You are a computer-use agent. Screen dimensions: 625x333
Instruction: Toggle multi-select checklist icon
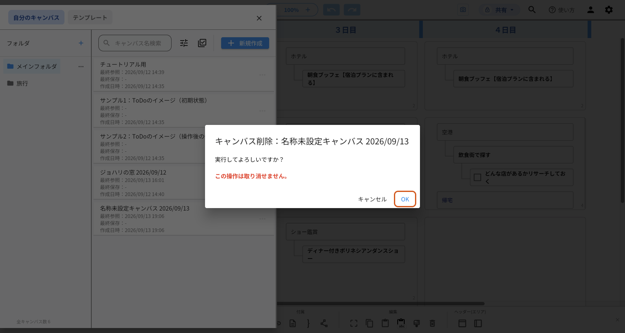pos(202,43)
